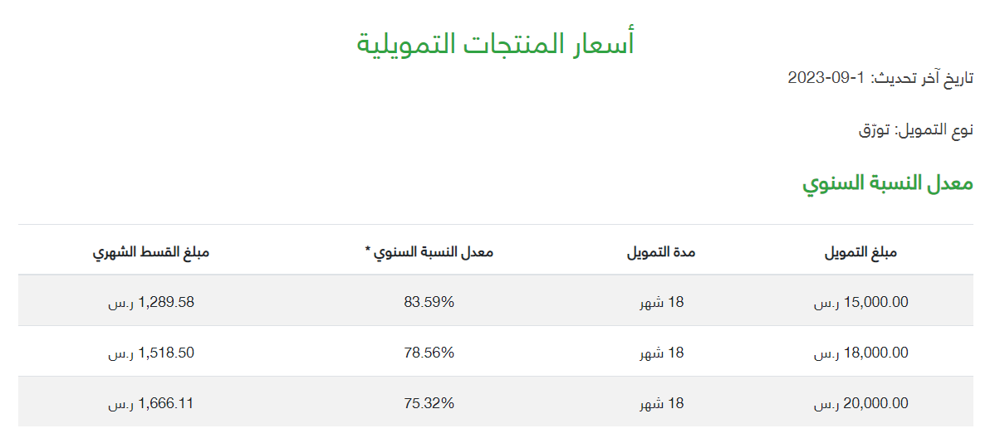Click 18 شهر duration in the 15,000.00 row

661,303
